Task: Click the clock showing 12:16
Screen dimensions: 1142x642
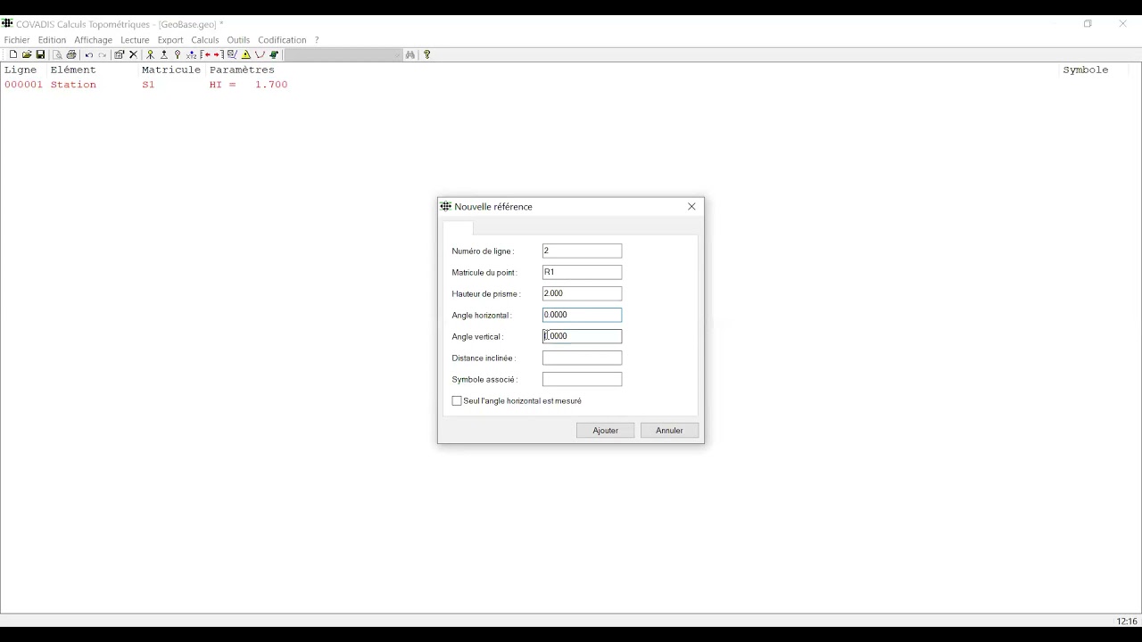Action: coord(1127,621)
